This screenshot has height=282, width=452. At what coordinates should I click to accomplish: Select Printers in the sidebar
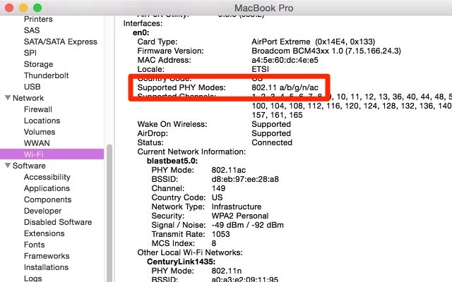38,19
